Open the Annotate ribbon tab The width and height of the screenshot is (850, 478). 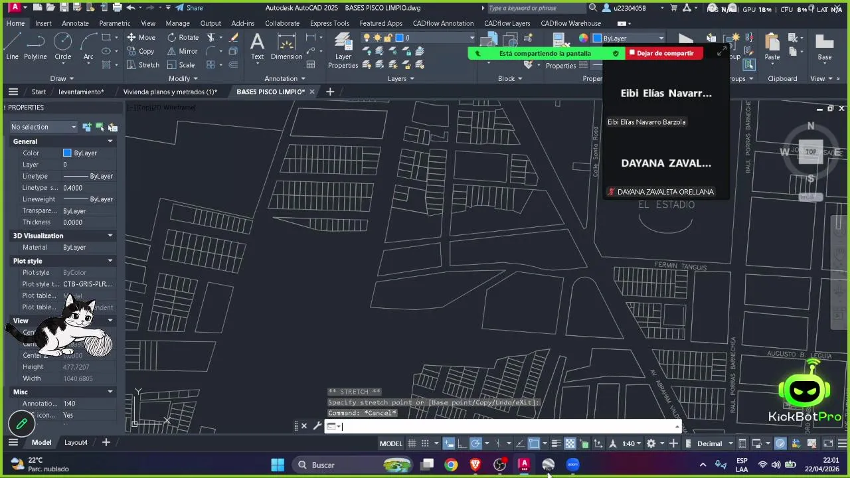pyautogui.click(x=75, y=23)
